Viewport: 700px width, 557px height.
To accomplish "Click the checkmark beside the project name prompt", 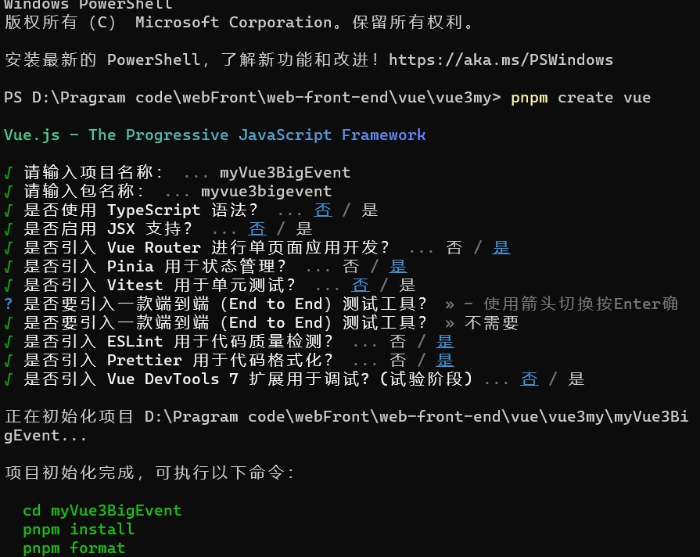I will (x=8, y=173).
